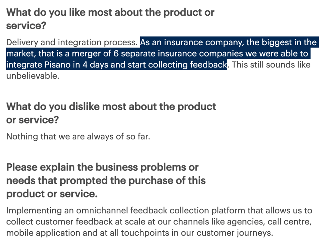
Task: Click the heading word 'service?' under the first question
Action: 26,25
